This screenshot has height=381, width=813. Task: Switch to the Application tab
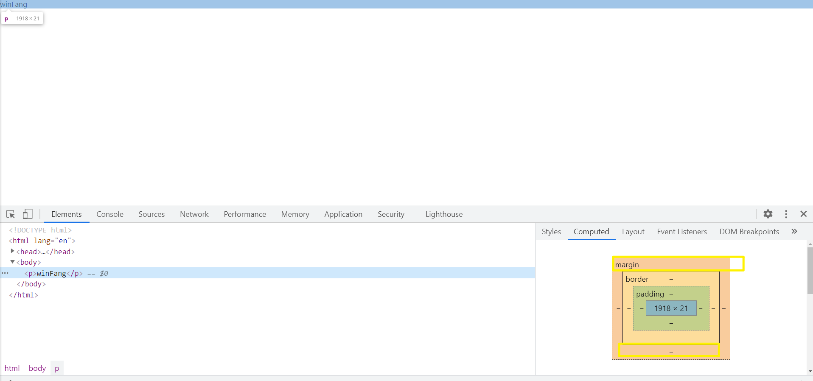(343, 214)
